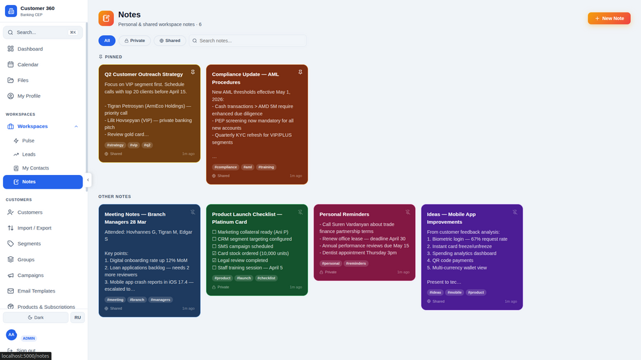641x360 pixels.
Task: Go to Files in the sidebar
Action: (43, 81)
